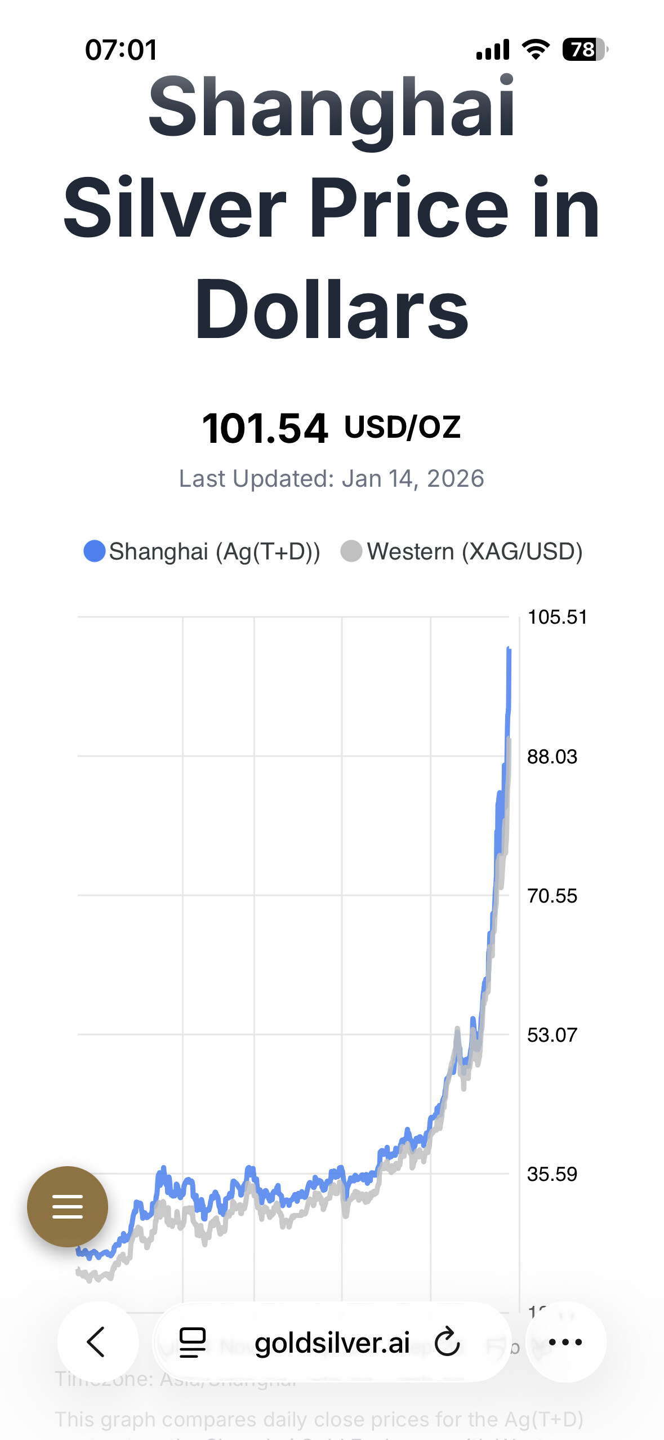664x1440 pixels.
Task: Tap the Wi-Fi status icon
Action: click(x=536, y=50)
